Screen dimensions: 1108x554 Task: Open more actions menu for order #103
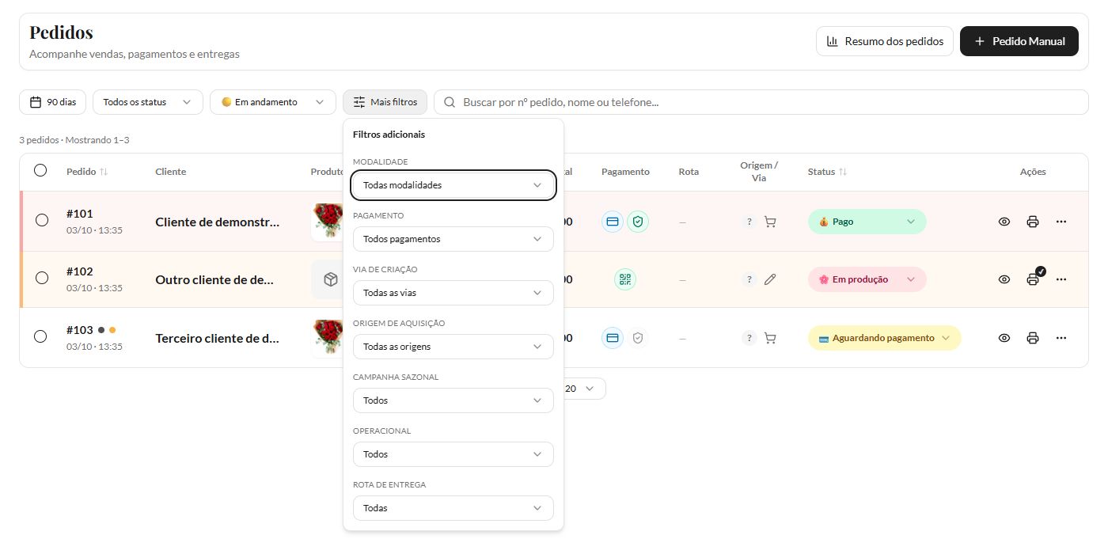click(1061, 338)
